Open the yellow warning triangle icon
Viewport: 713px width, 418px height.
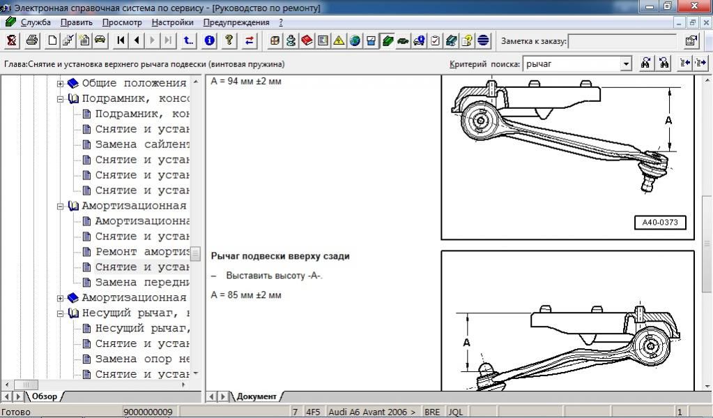tap(339, 41)
